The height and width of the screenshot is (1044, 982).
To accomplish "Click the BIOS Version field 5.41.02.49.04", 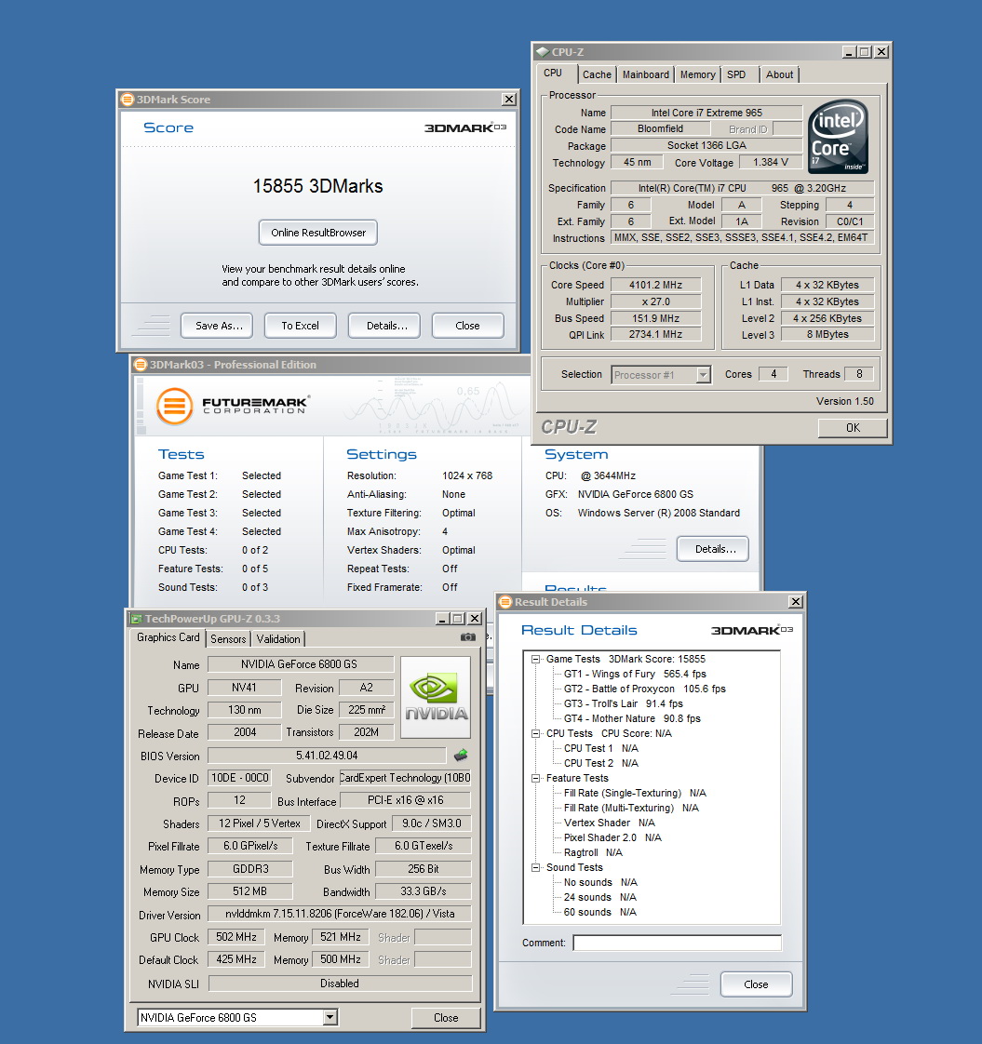I will click(x=327, y=756).
